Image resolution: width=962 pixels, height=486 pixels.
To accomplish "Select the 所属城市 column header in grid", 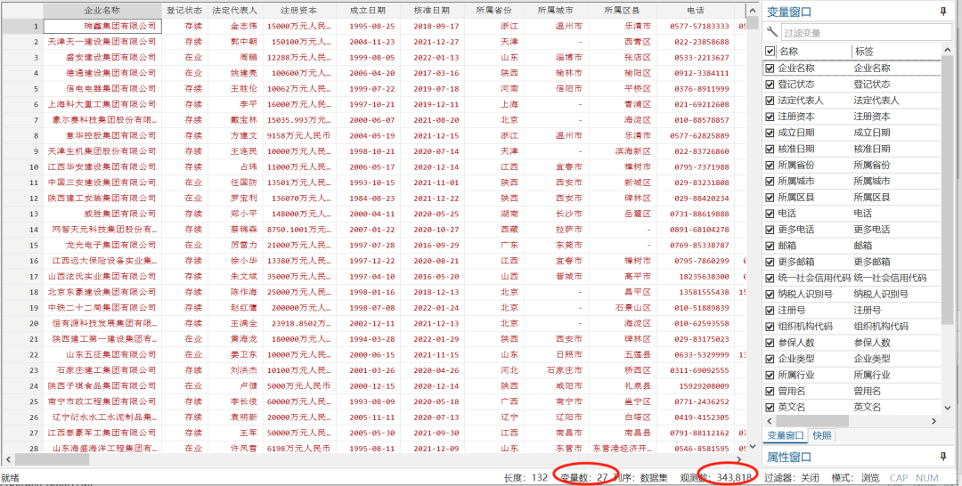I will tap(555, 11).
